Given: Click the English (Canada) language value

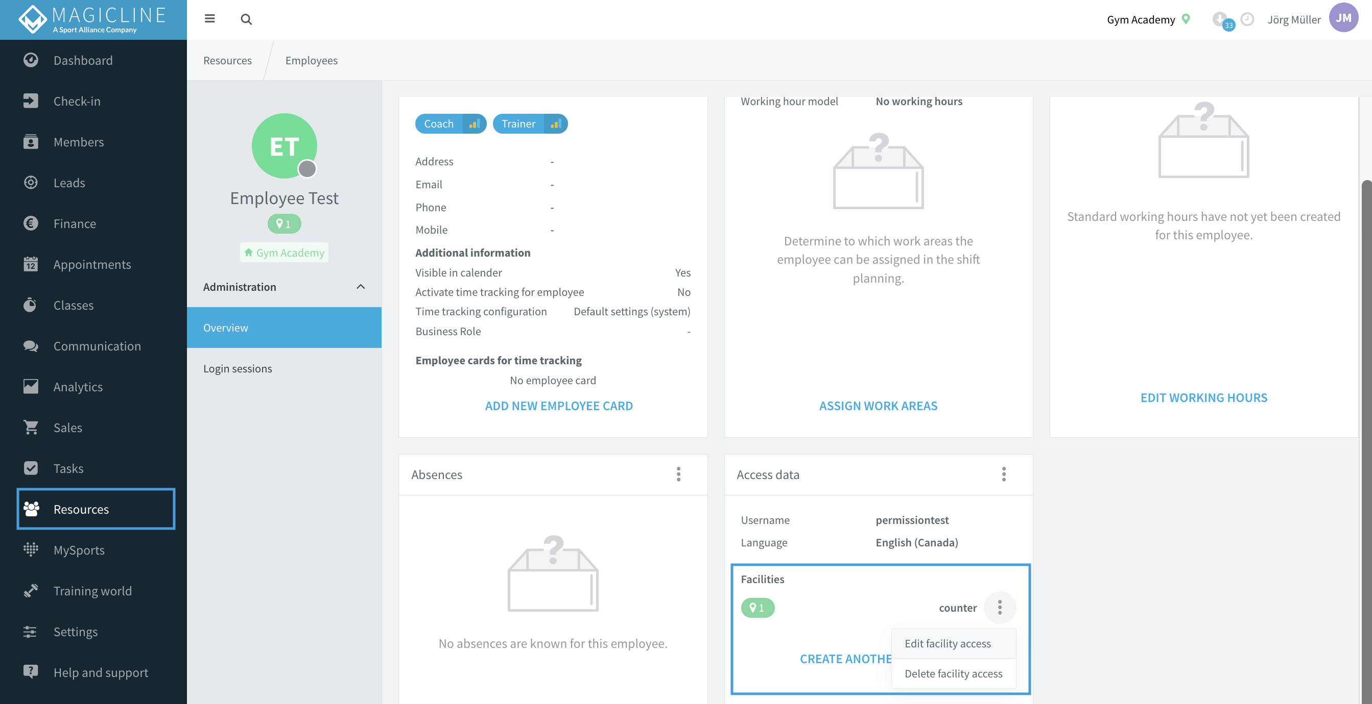Looking at the screenshot, I should point(916,542).
